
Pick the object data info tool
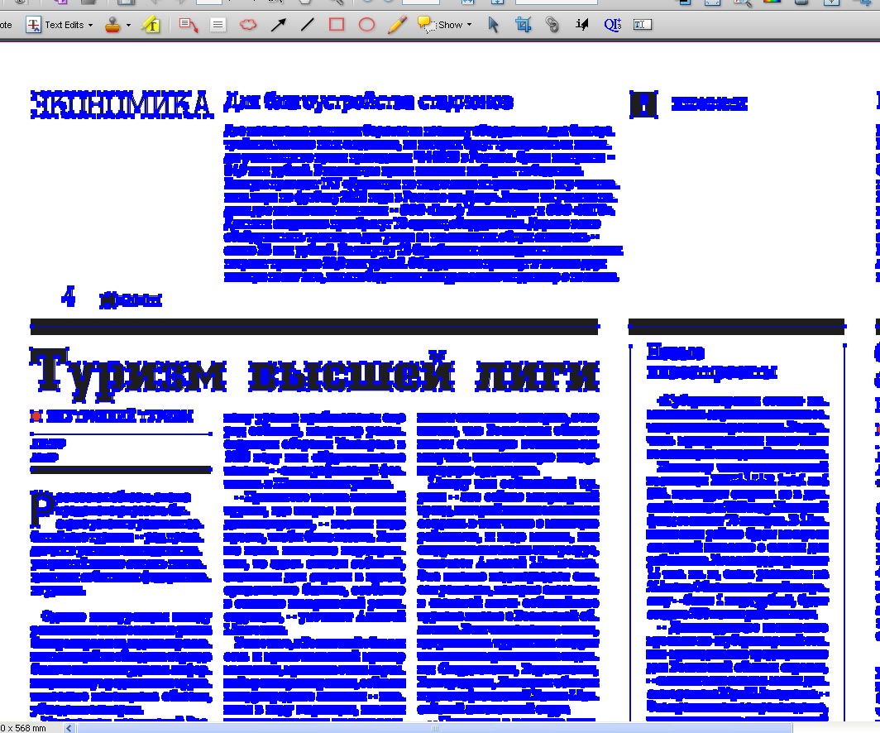click(582, 25)
